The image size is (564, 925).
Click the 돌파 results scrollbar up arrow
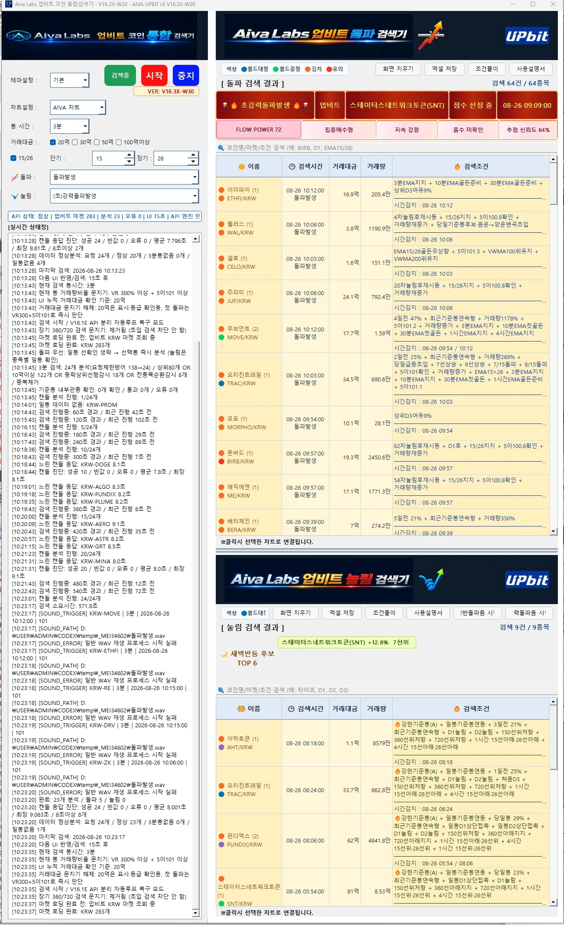553,160
